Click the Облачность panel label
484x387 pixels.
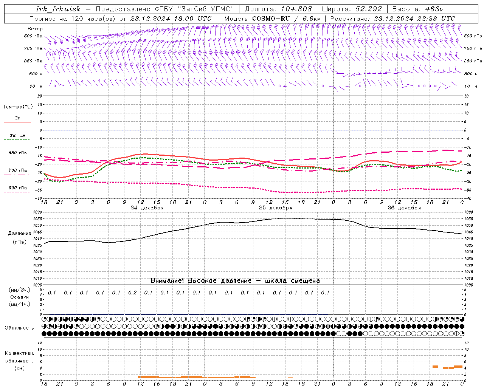(x=19, y=328)
